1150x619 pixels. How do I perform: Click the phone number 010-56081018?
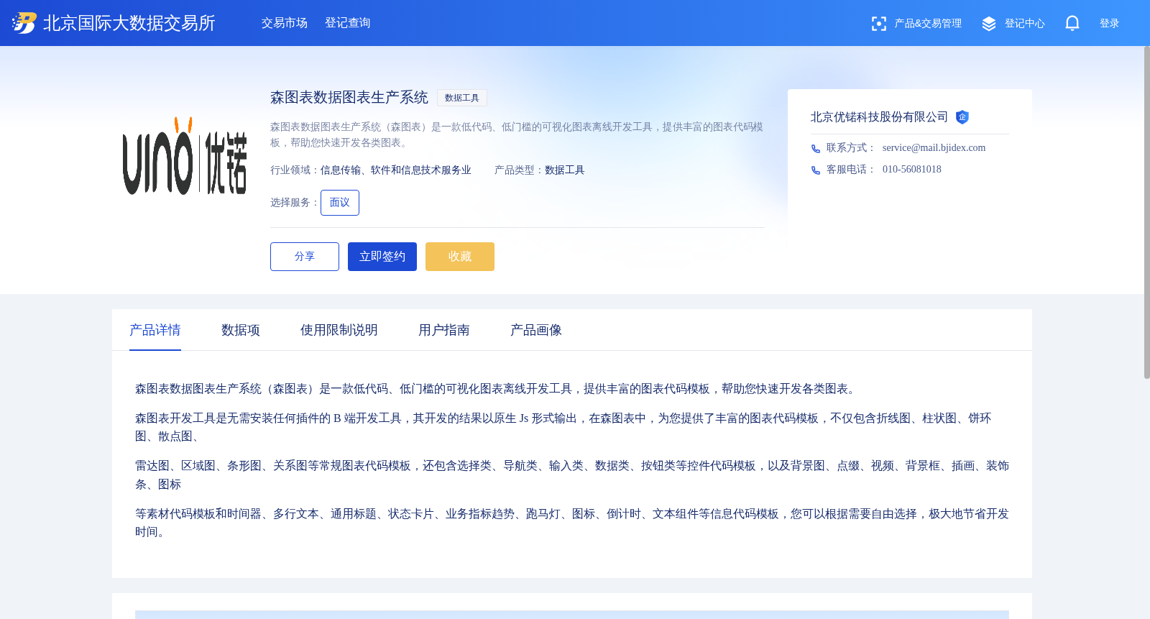point(911,170)
